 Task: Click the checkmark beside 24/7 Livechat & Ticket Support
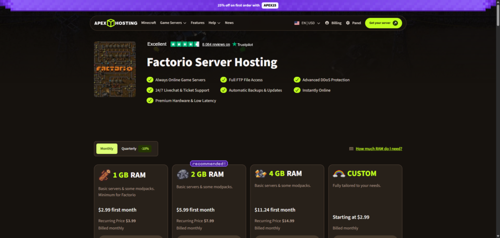coord(150,90)
